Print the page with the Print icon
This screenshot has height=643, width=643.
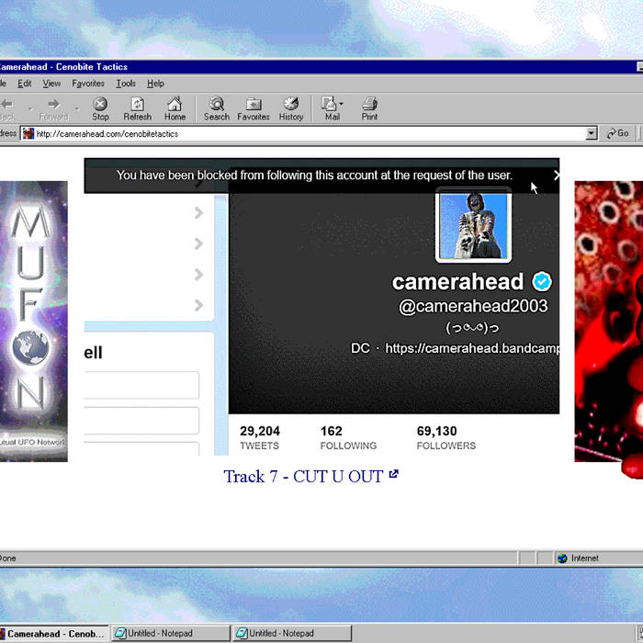(x=369, y=107)
